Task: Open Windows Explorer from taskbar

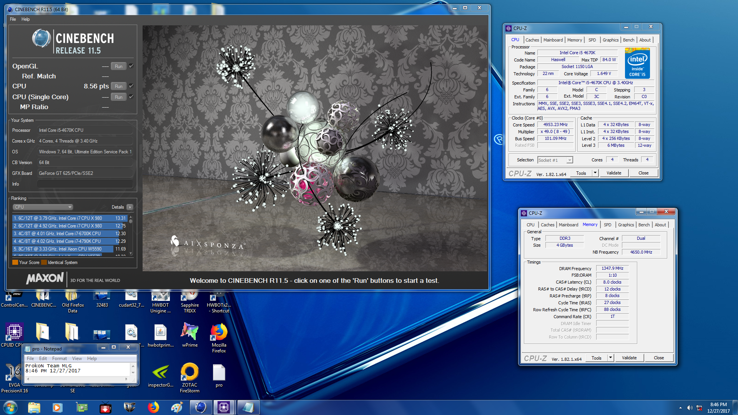Action: (x=34, y=407)
